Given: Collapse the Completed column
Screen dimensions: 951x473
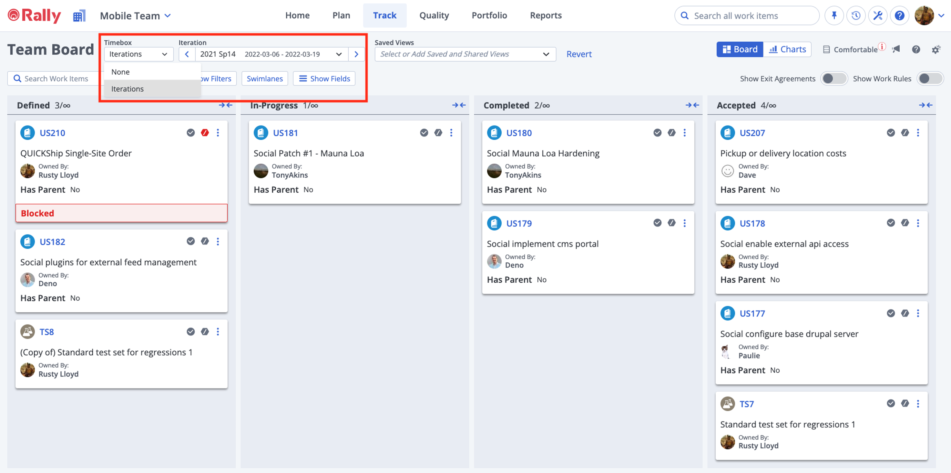Looking at the screenshot, I should (692, 105).
